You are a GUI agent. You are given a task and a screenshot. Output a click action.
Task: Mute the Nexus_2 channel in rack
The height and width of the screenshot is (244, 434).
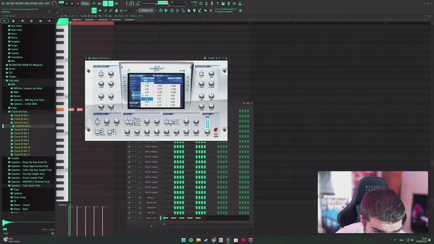point(129,198)
